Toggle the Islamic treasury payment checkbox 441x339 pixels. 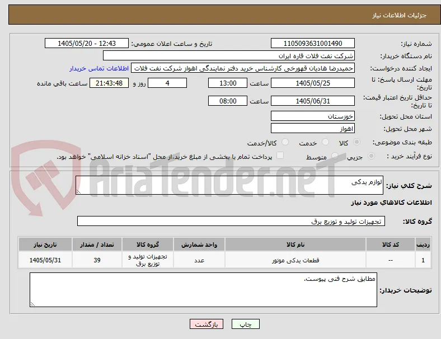280,156
